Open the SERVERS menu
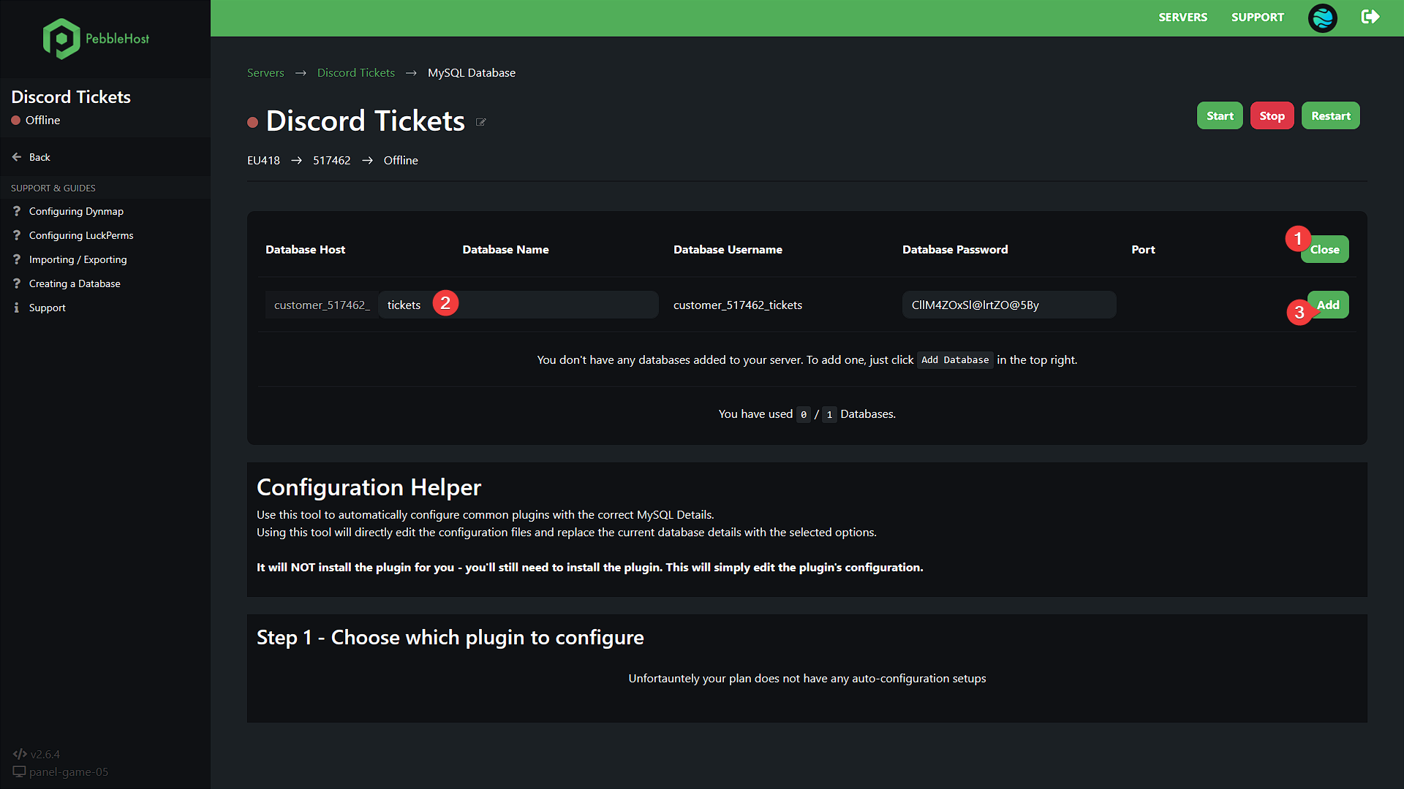This screenshot has width=1404, height=789. pyautogui.click(x=1182, y=17)
